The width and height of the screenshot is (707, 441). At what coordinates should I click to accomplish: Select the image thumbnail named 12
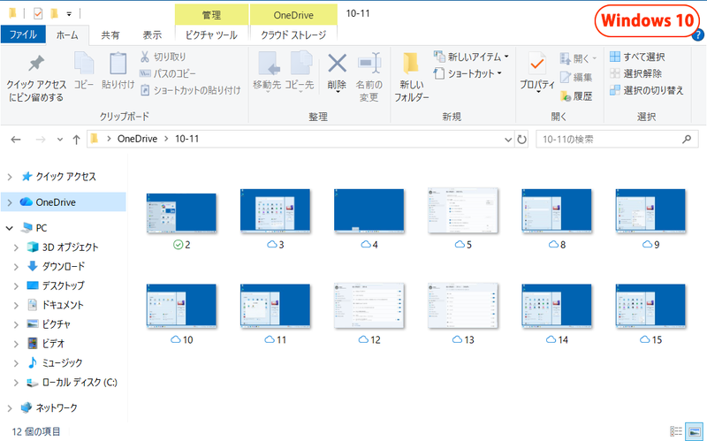pos(369,306)
